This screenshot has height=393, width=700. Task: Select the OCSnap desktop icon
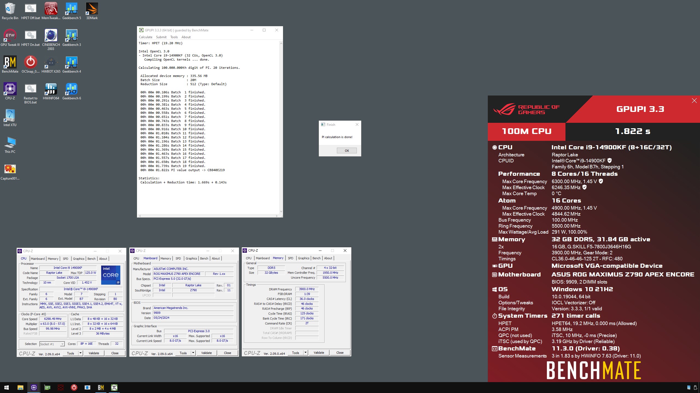click(30, 64)
